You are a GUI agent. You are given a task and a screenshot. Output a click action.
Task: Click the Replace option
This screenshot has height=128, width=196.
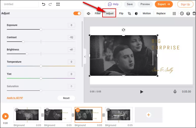(161, 13)
